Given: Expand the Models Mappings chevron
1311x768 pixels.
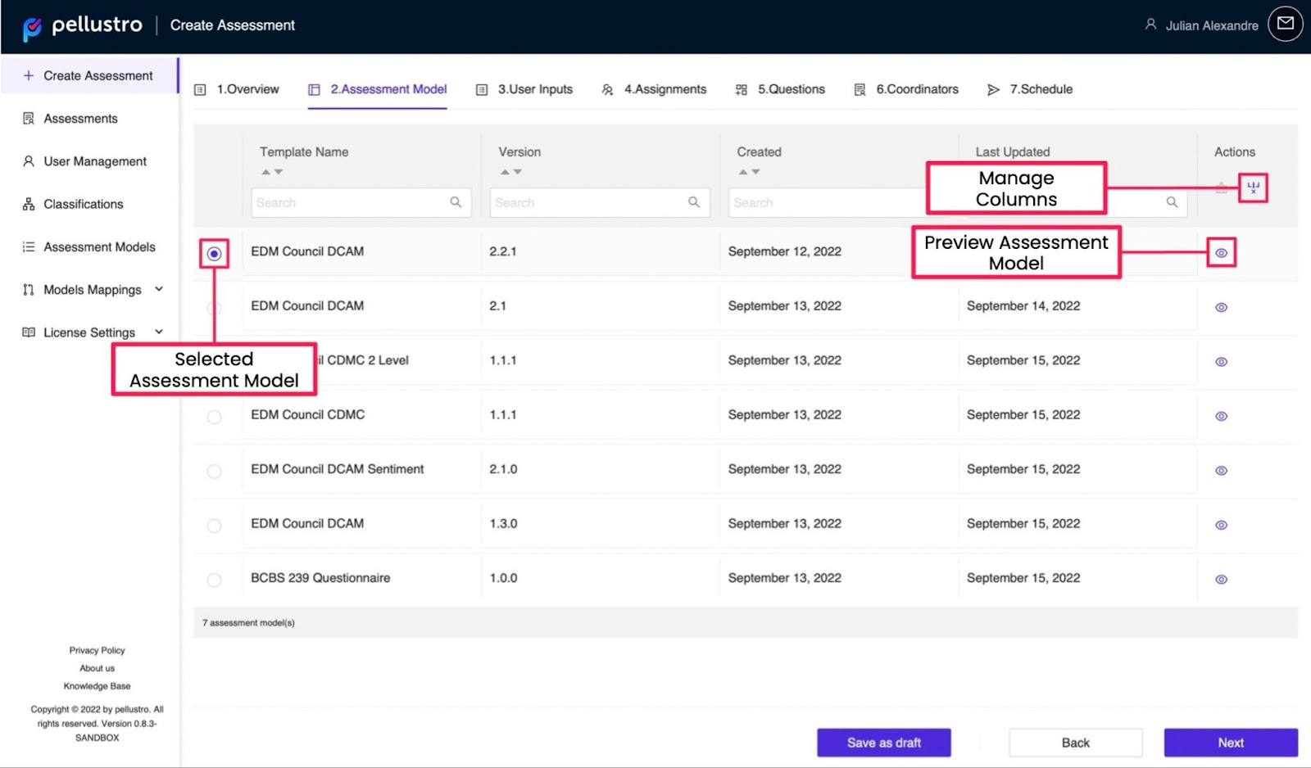Looking at the screenshot, I should [x=159, y=289].
